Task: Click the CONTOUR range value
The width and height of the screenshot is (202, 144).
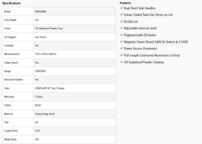Action: [x=40, y=71]
